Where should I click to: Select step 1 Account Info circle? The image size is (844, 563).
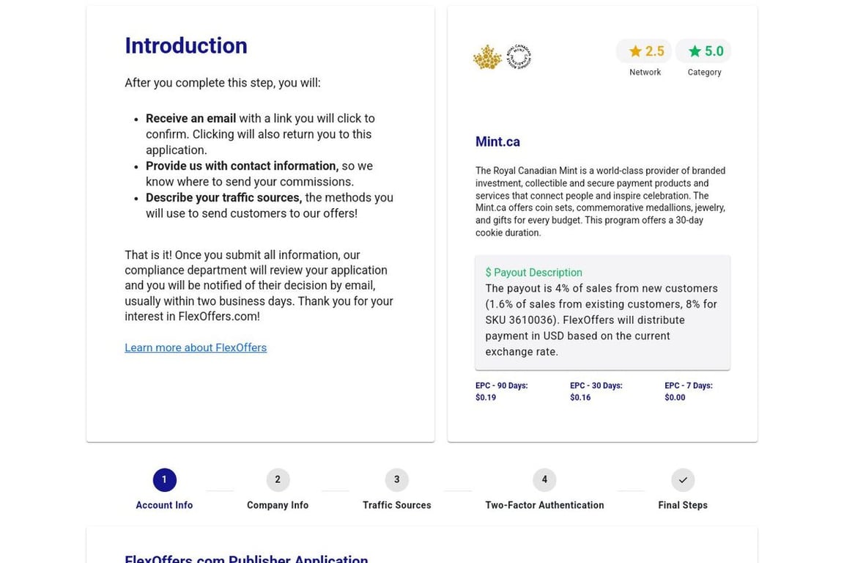[164, 479]
